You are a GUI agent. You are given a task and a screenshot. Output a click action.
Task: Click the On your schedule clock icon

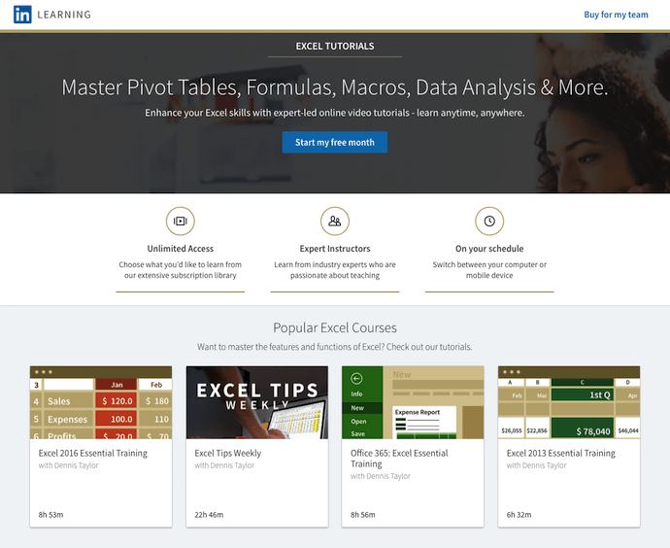[x=489, y=221]
